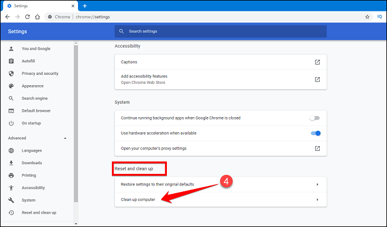Click the Default browser window icon
387x227 pixels.
coord(11,110)
